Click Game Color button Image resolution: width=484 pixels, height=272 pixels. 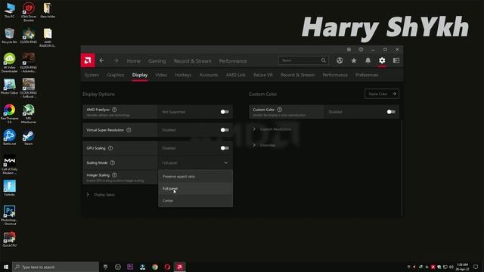[x=382, y=94]
